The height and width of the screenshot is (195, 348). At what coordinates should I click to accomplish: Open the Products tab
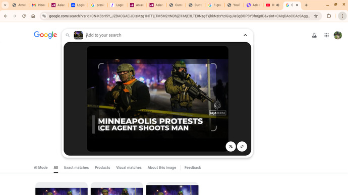point(102,167)
